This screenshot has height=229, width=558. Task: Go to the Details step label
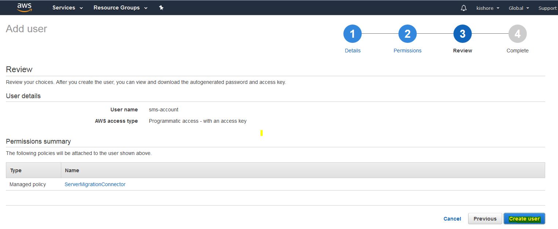[x=353, y=51]
